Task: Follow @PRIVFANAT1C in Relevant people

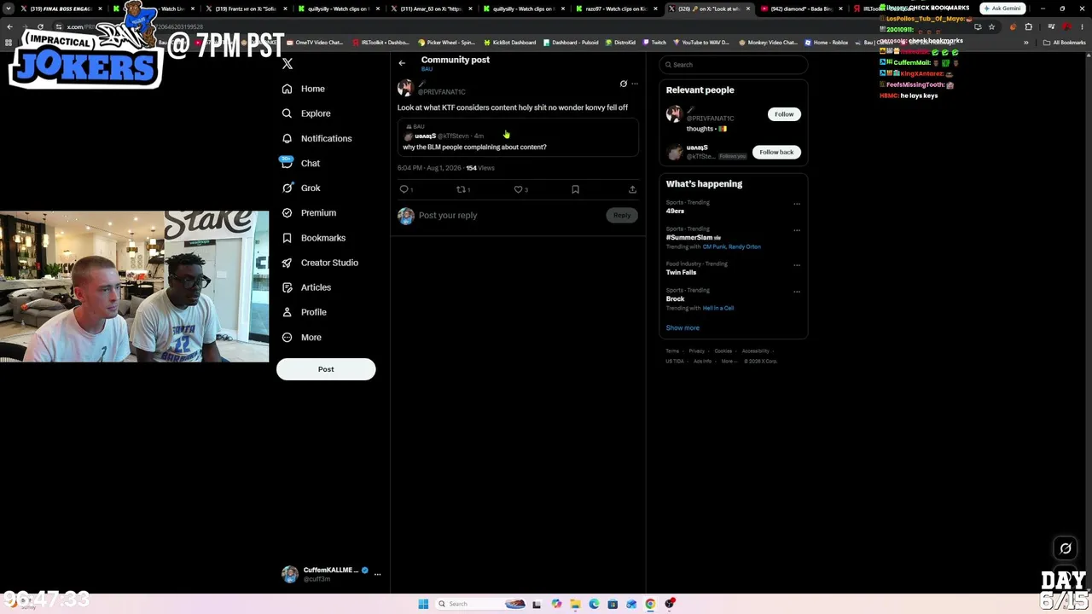Action: click(784, 114)
